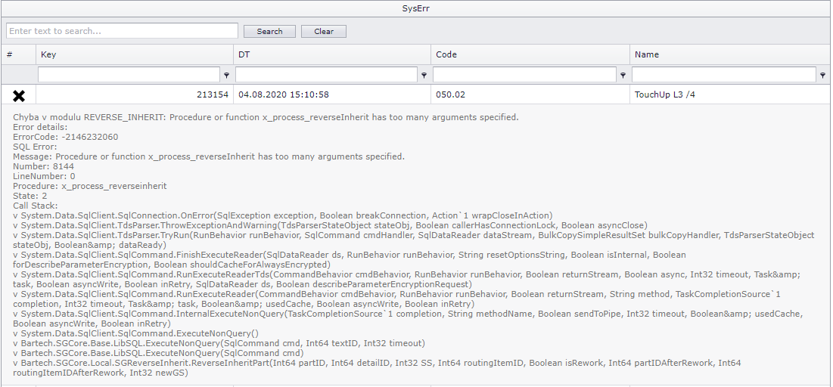Select the TouchUp L3 /4 name cell
Image resolution: width=833 pixels, height=387 pixels.
click(x=730, y=95)
